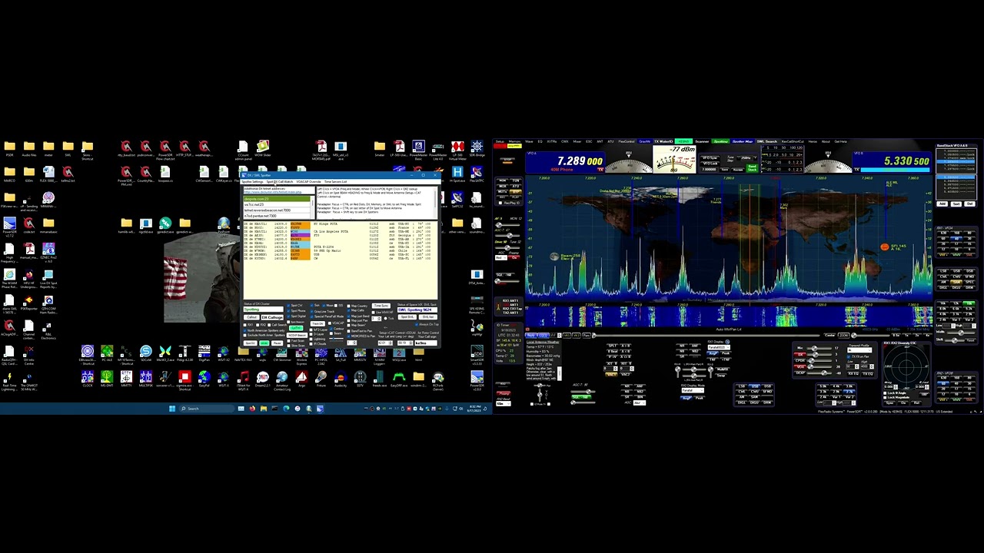
Task: Open the EZNEC Pro2 desktop icon
Action: click(x=48, y=253)
